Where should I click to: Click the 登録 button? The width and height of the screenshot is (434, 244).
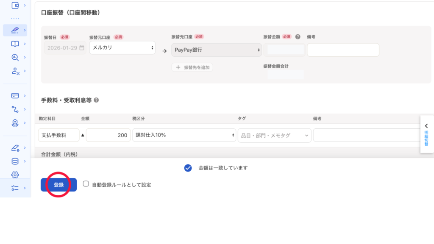pos(58,185)
